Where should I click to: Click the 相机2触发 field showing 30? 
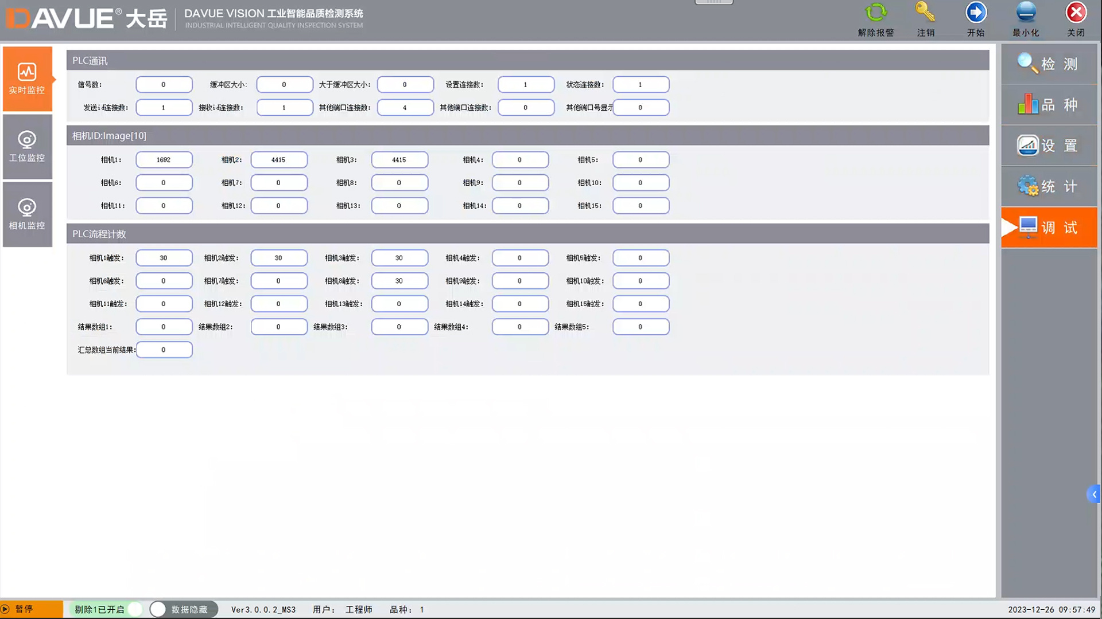click(x=279, y=258)
